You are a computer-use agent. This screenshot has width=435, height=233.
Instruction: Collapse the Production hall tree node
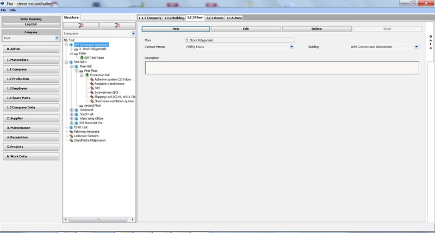point(81,75)
